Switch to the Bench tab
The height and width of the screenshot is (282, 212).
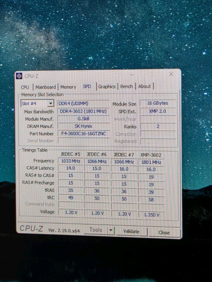126,87
